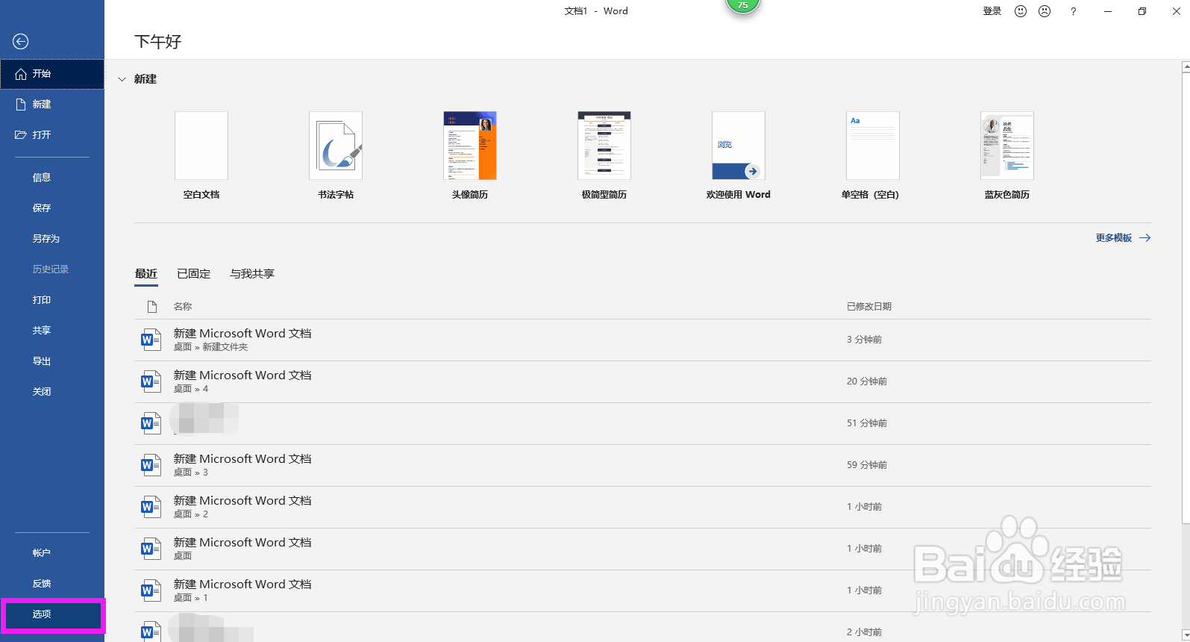Click the smiley face feedback icon
The height and width of the screenshot is (642, 1190).
click(x=1021, y=11)
